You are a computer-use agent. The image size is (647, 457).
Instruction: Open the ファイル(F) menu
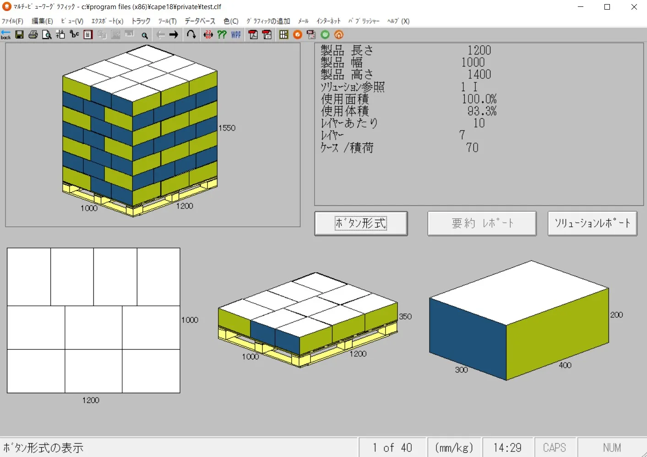click(12, 21)
